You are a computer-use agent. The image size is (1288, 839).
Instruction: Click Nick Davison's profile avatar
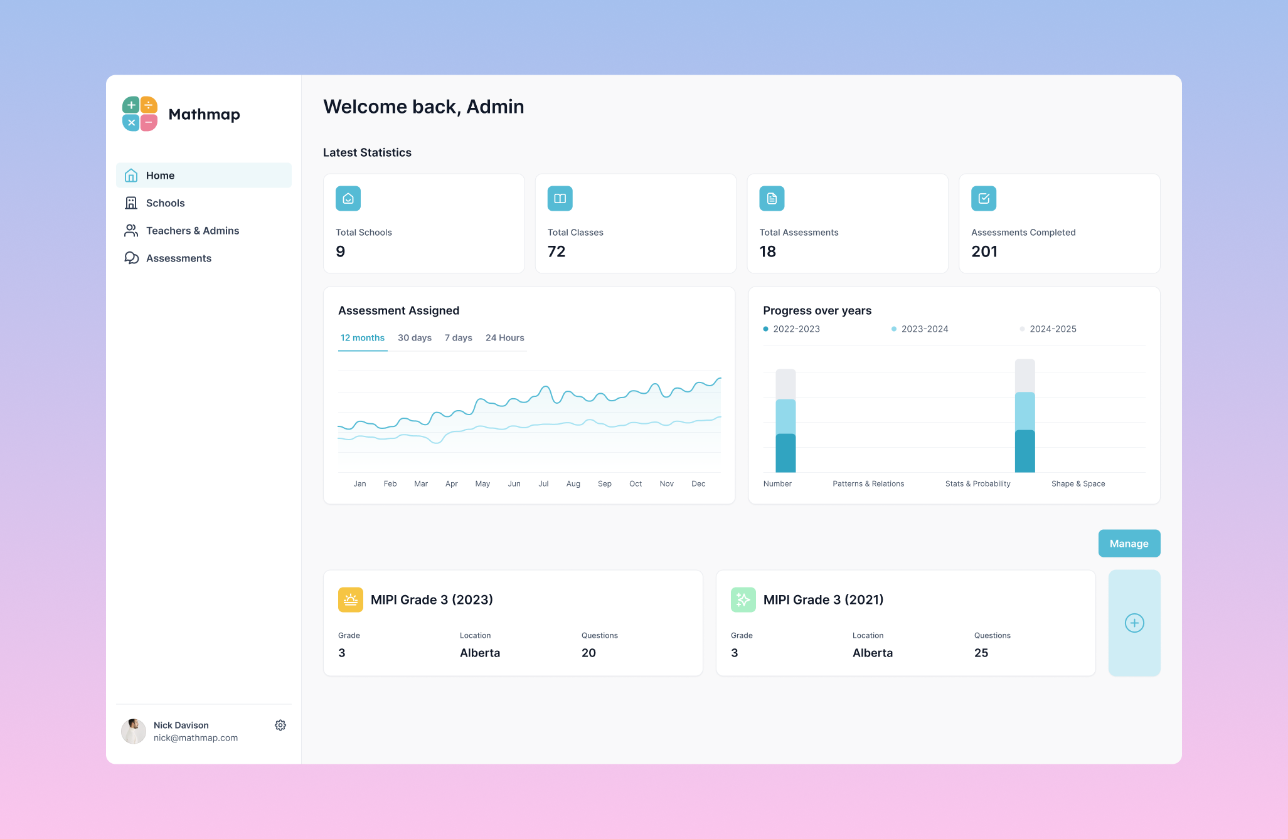pos(134,731)
